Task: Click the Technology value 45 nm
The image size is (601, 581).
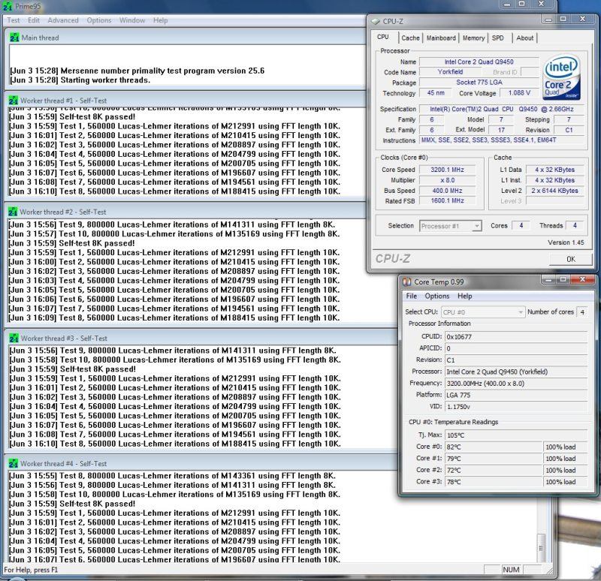Action: click(x=436, y=93)
